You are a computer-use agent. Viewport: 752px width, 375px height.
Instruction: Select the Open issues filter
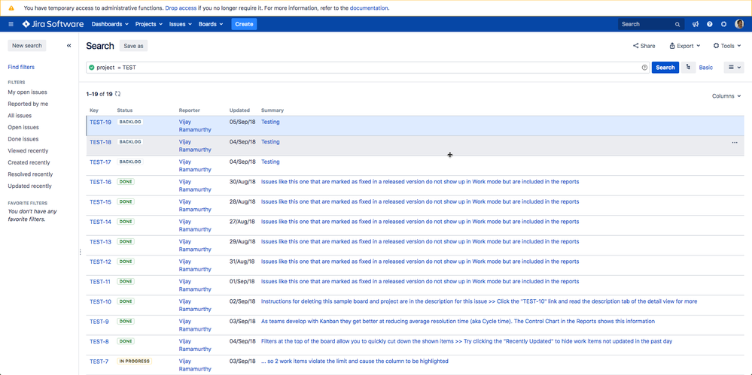(x=23, y=128)
